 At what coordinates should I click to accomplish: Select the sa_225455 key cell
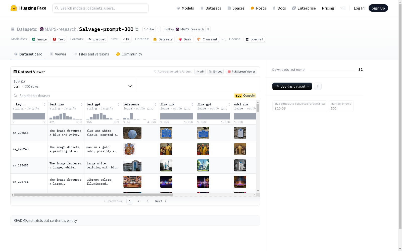[x=29, y=165]
